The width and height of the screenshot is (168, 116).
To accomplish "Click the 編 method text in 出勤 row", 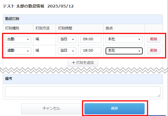I will tap(37, 39).
